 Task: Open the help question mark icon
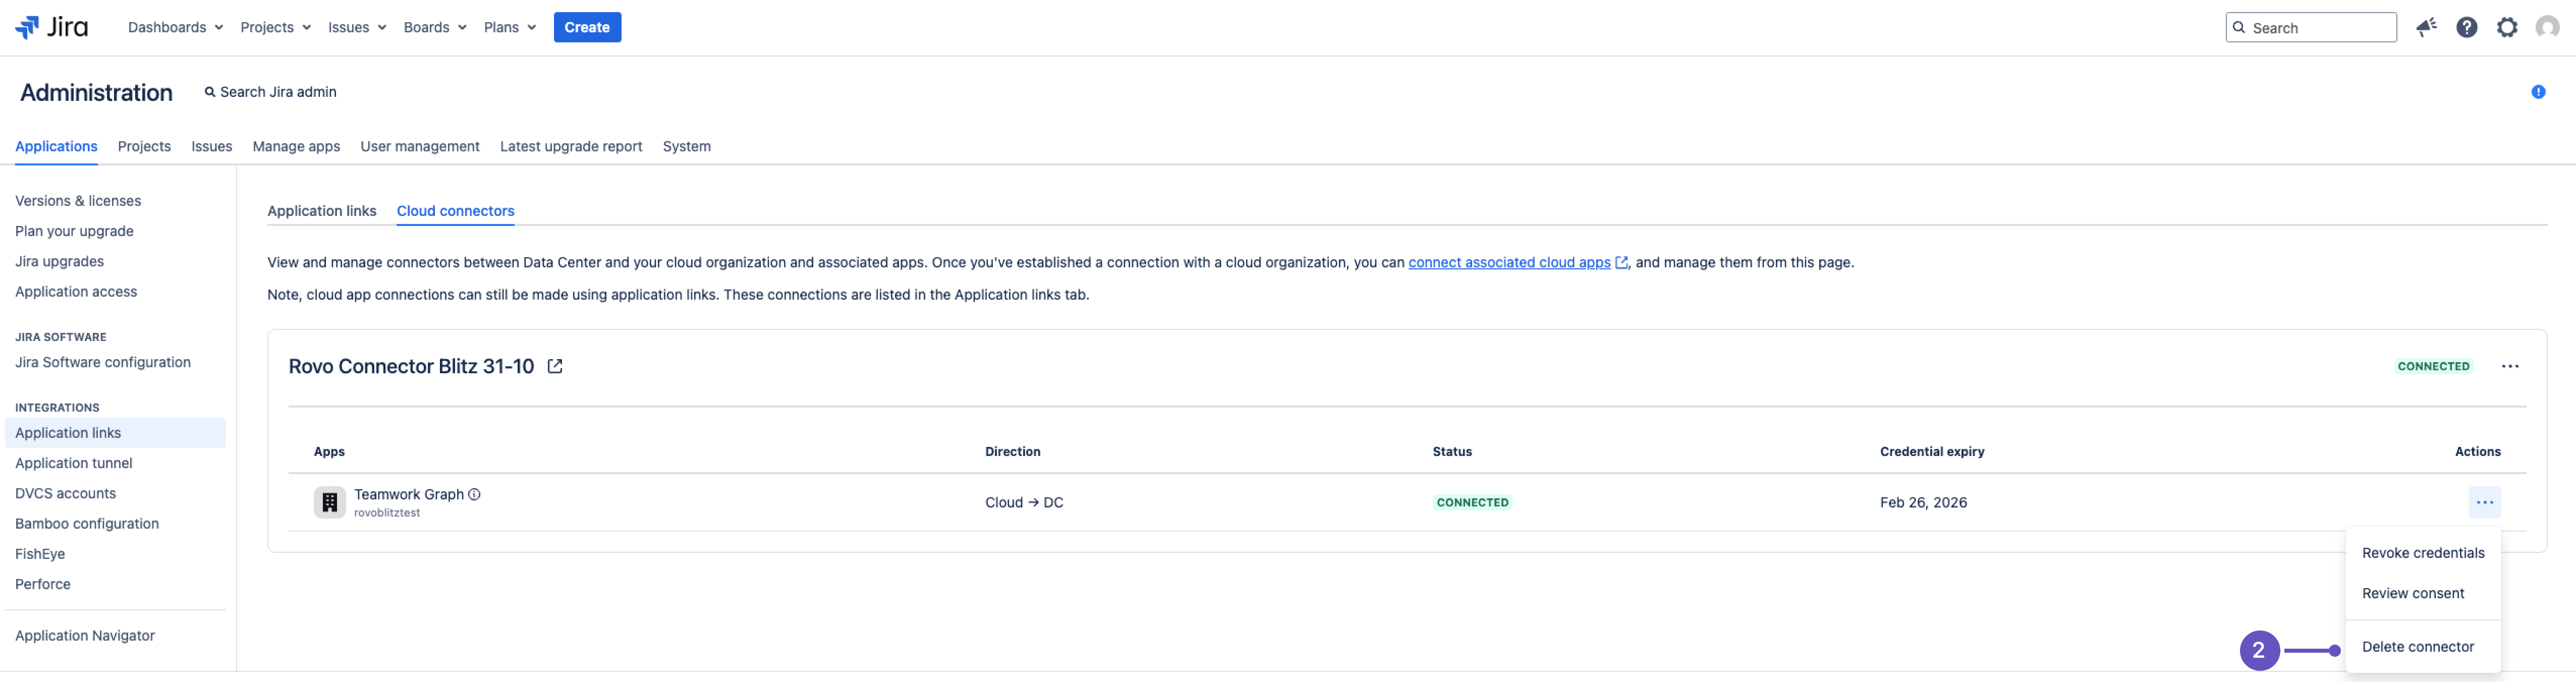tap(2467, 27)
